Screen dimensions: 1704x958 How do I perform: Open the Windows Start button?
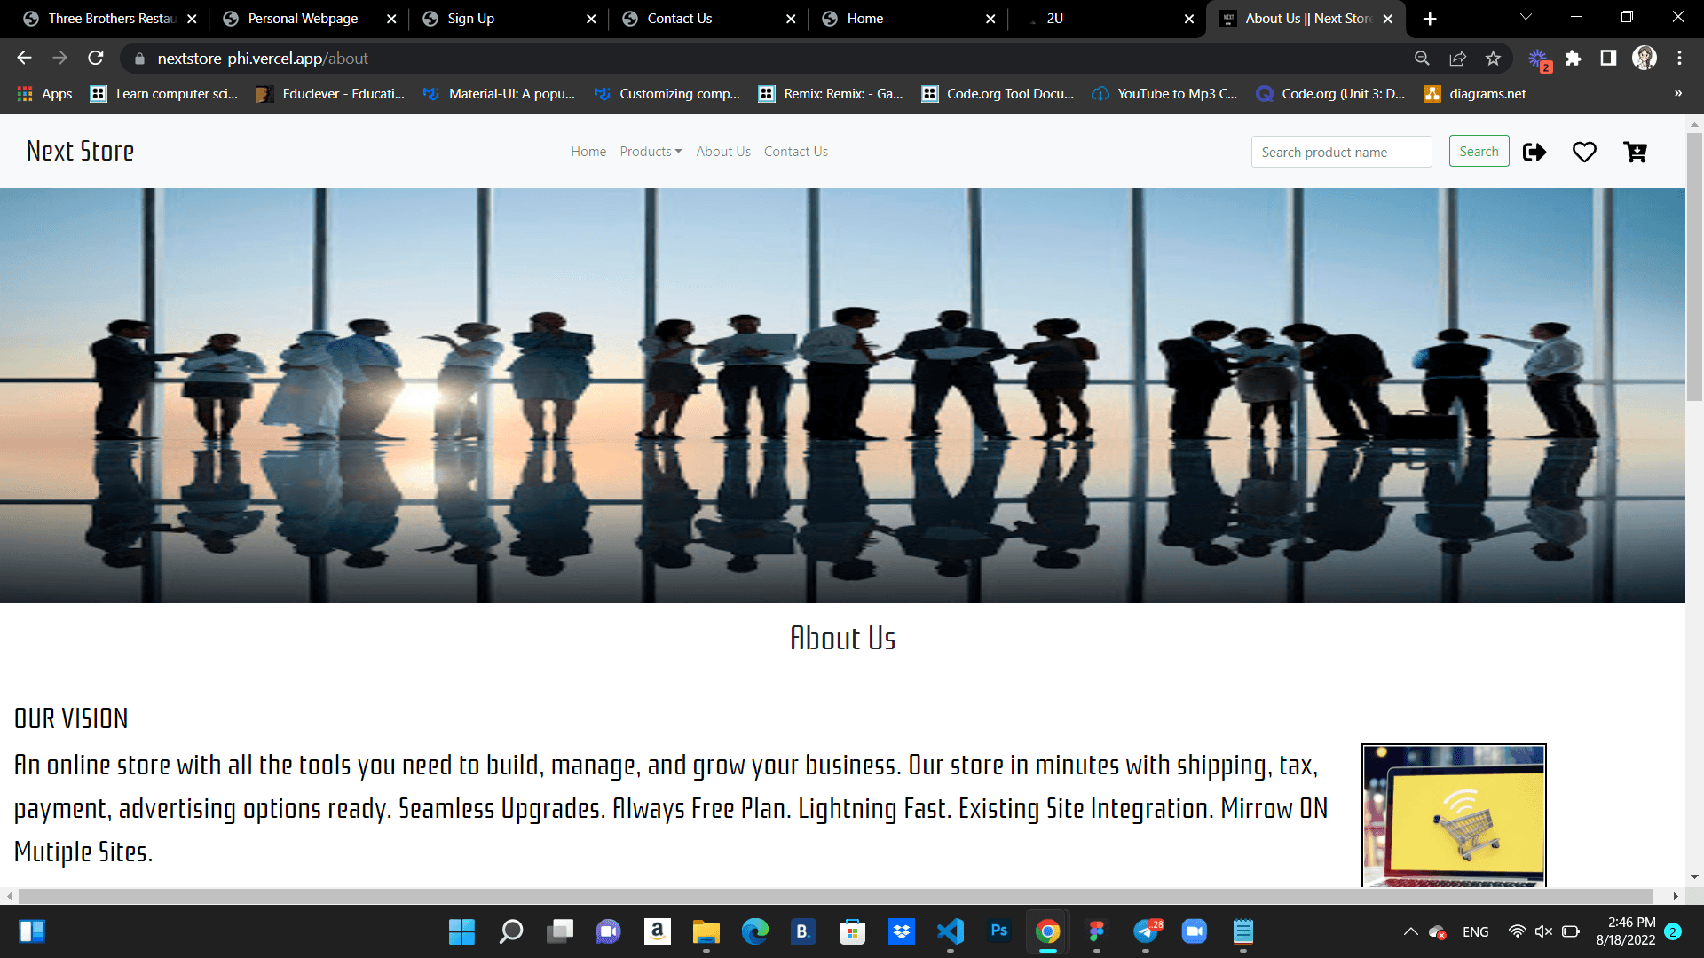(x=461, y=931)
